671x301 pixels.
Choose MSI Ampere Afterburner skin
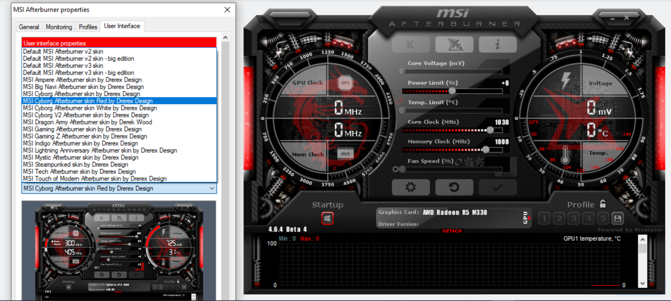[119, 79]
